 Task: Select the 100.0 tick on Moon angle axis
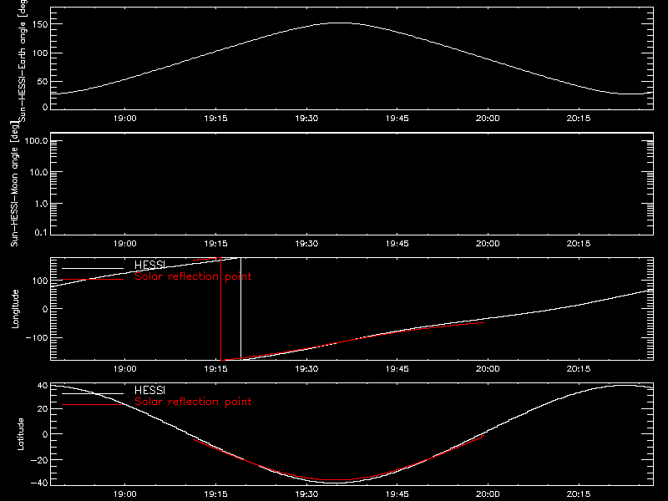tap(37, 140)
